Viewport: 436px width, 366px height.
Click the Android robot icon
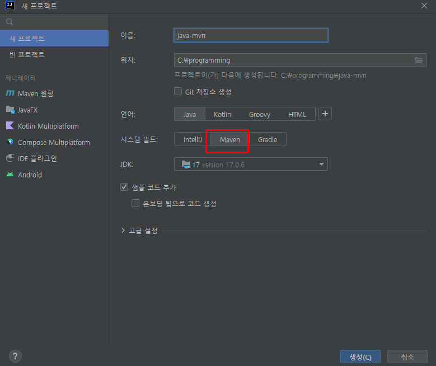tap(10, 175)
